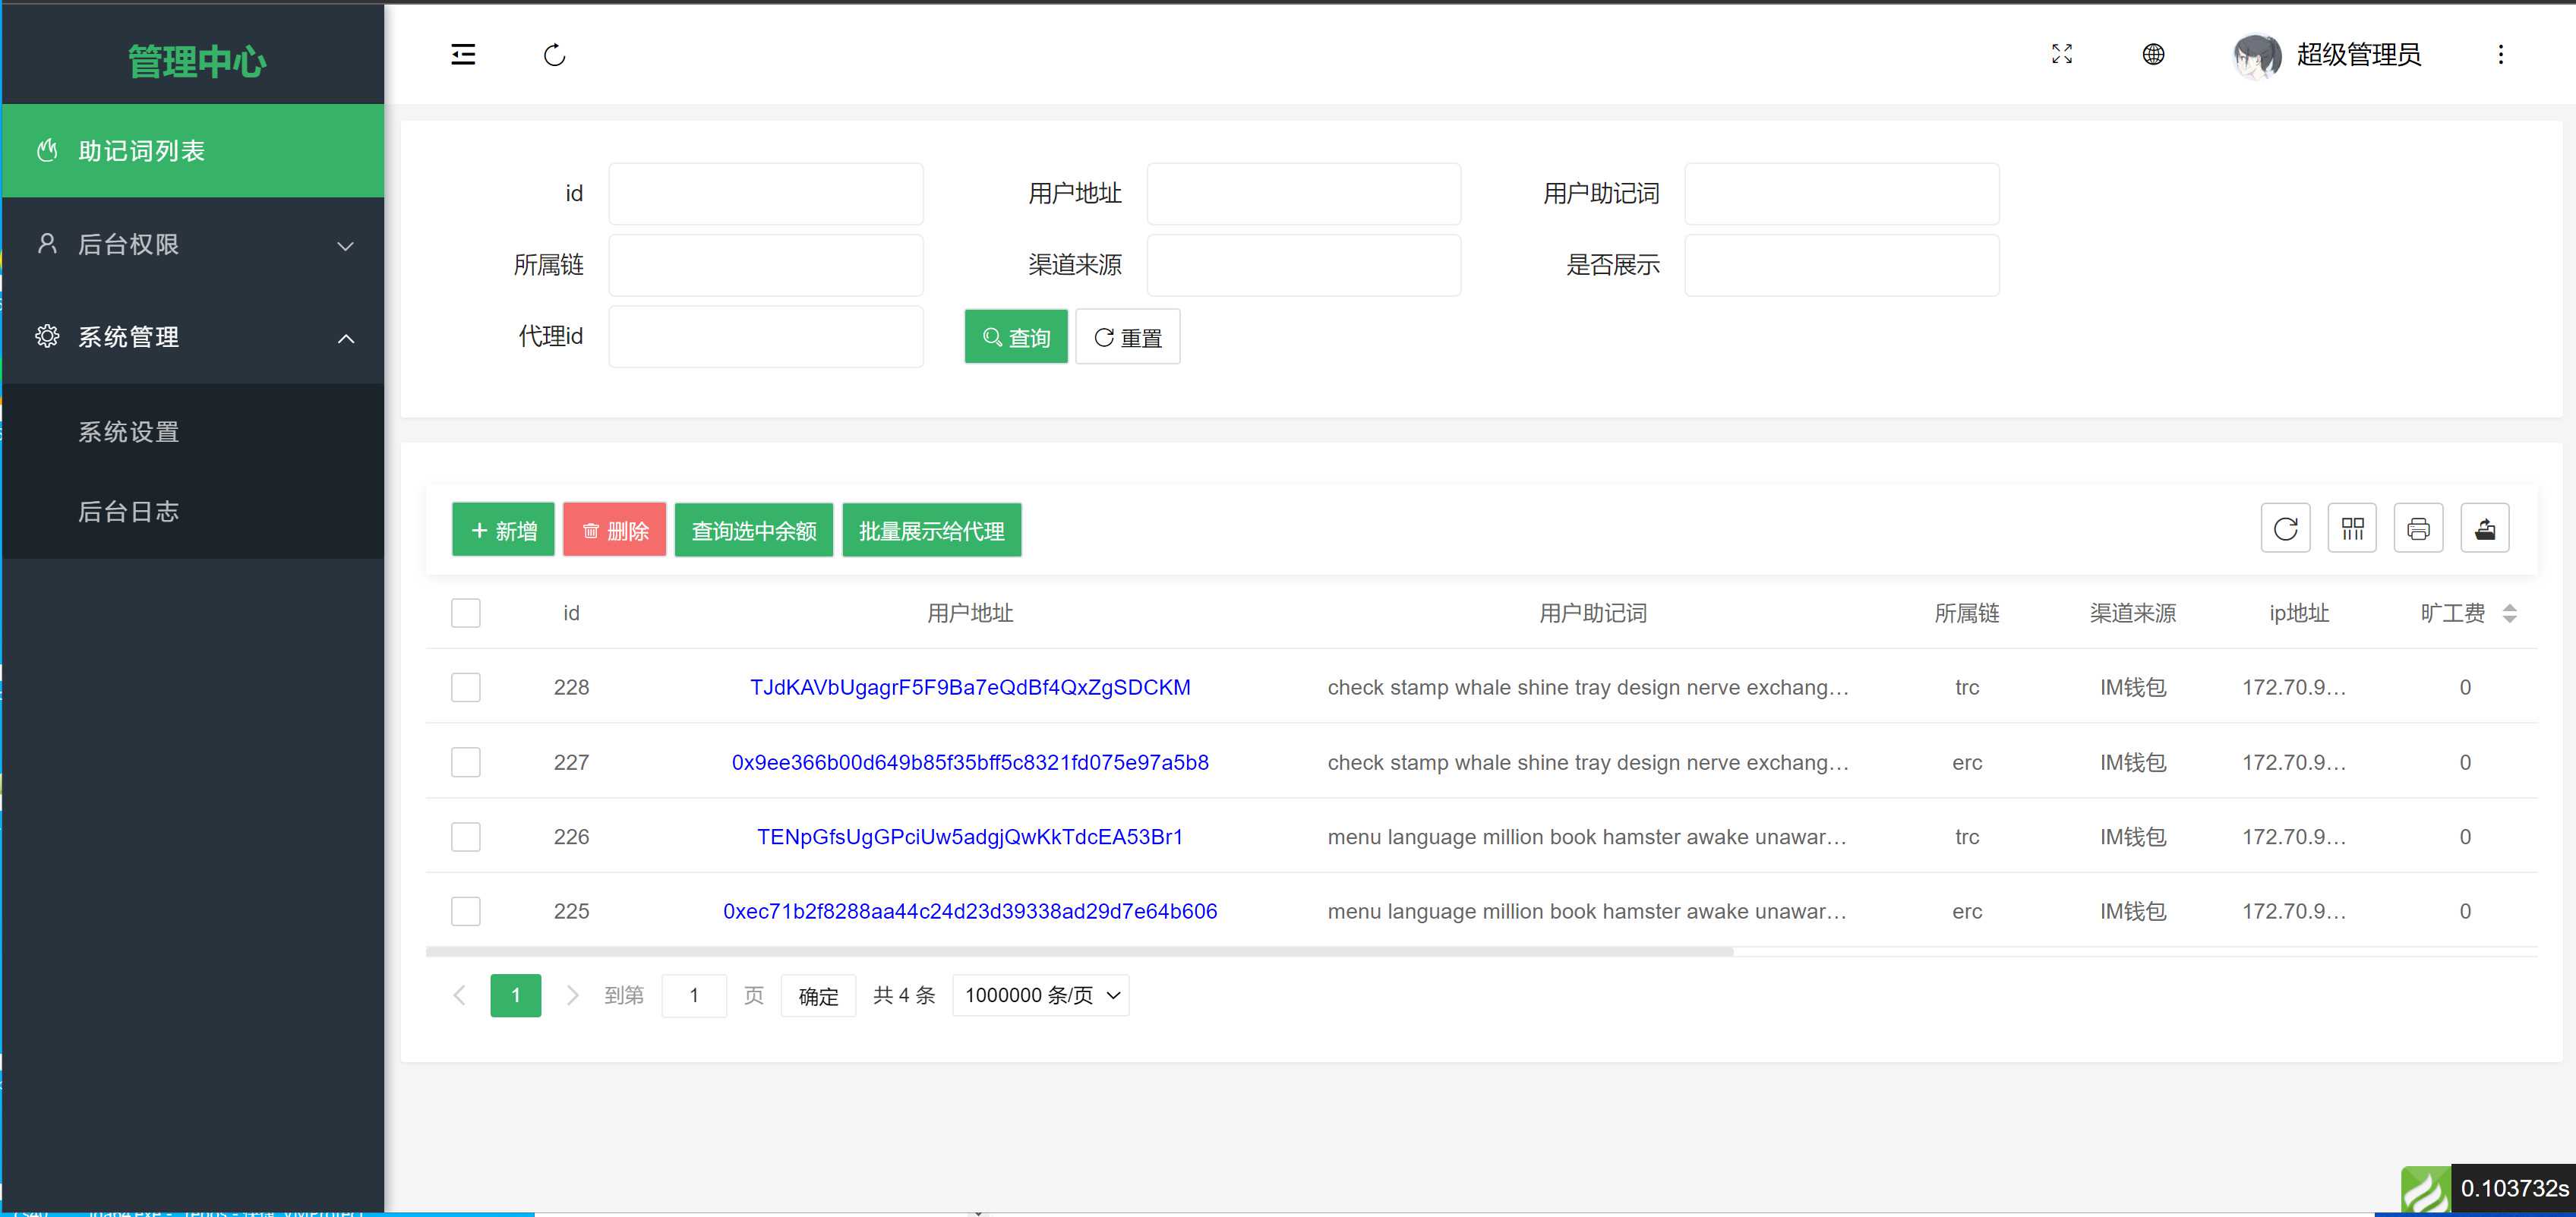Open the 助记词列表 menu item
The image size is (2576, 1217).
tap(193, 150)
